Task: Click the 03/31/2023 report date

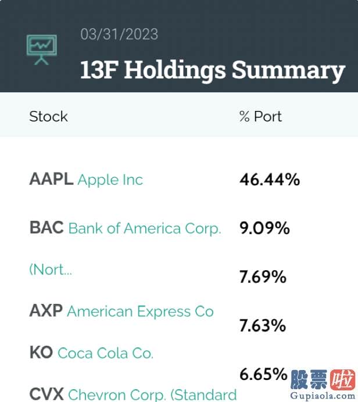Action: coord(119,34)
